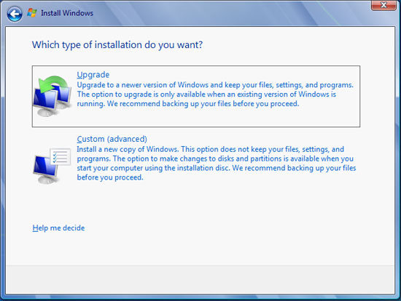Screen dimensions: 401x301
Task: Click blank space inside Upgrade box below text
Action: point(215,117)
